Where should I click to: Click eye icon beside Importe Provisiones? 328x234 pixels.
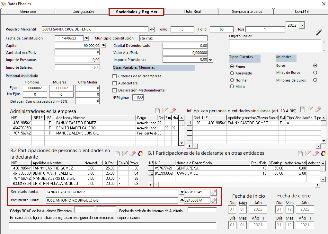pos(211,60)
